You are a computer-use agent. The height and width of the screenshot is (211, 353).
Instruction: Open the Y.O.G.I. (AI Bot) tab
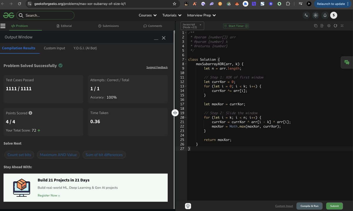pos(85,48)
